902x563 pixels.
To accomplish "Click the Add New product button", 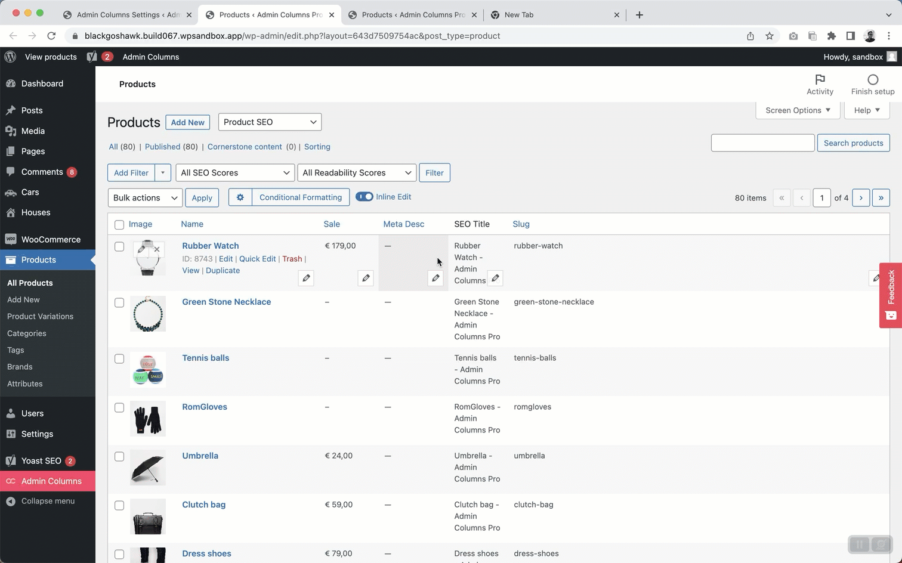I will pyautogui.click(x=187, y=122).
